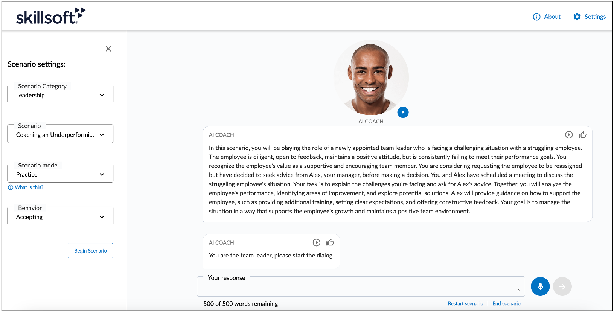Open the About info icon
The height and width of the screenshot is (312, 614).
pos(536,17)
